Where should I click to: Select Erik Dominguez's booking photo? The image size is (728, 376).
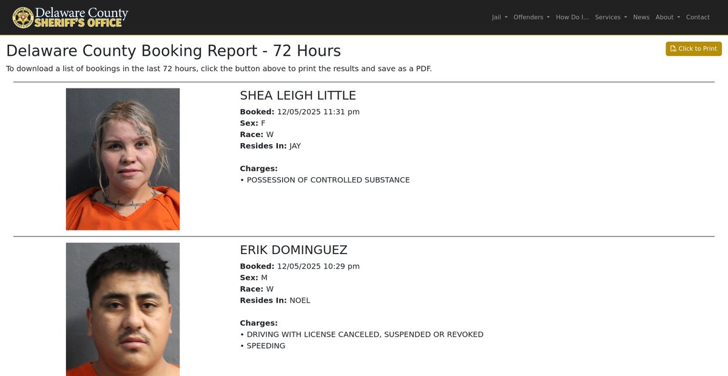[x=123, y=309]
